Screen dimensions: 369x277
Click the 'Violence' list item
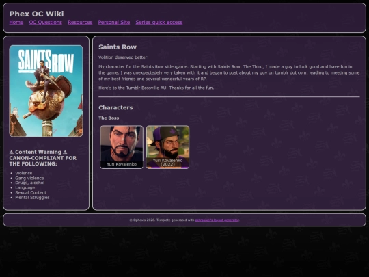(23, 173)
